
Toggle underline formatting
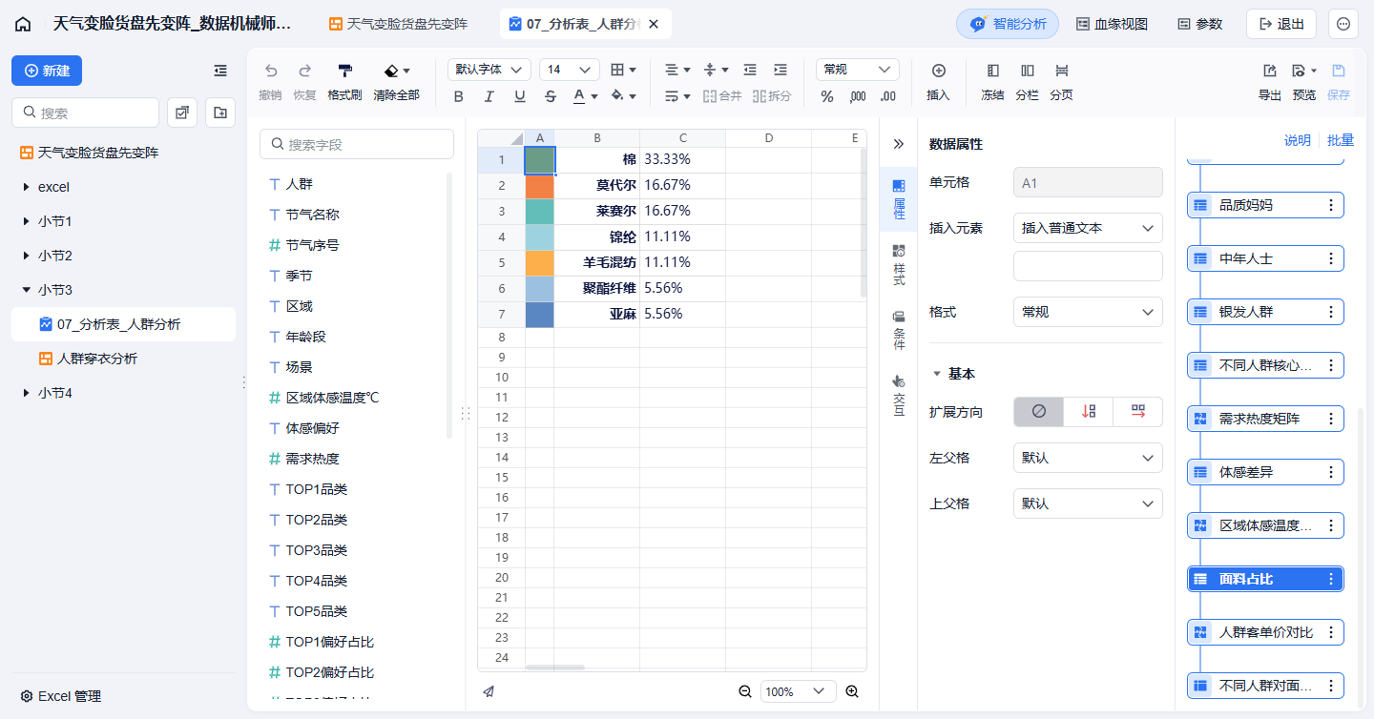pyautogui.click(x=520, y=95)
